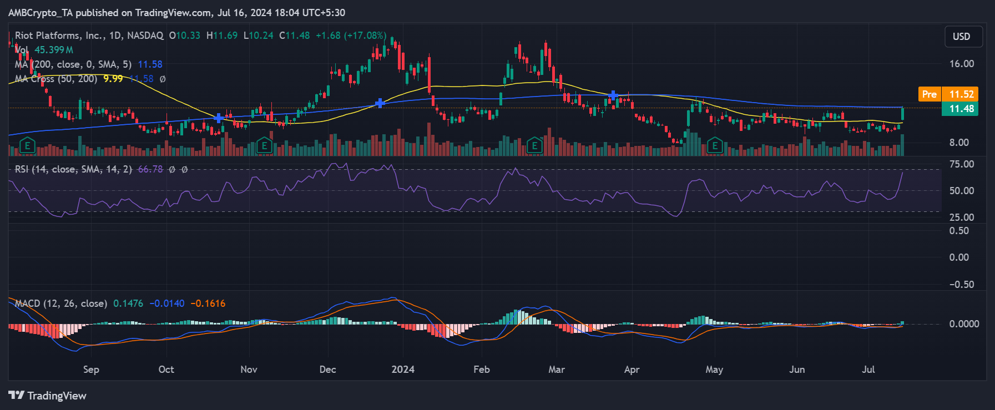The image size is (995, 410).
Task: Click the Nov label on the time axis
Action: pyautogui.click(x=249, y=370)
